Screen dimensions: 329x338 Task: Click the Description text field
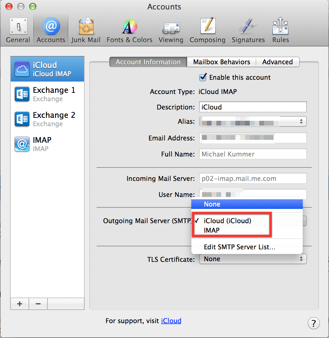(x=253, y=107)
